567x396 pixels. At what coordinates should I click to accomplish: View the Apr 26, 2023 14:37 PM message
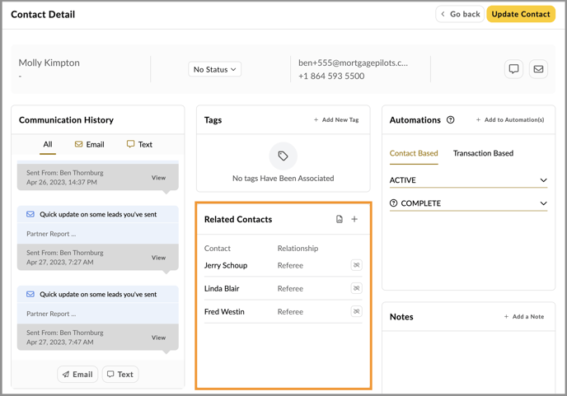pos(158,178)
